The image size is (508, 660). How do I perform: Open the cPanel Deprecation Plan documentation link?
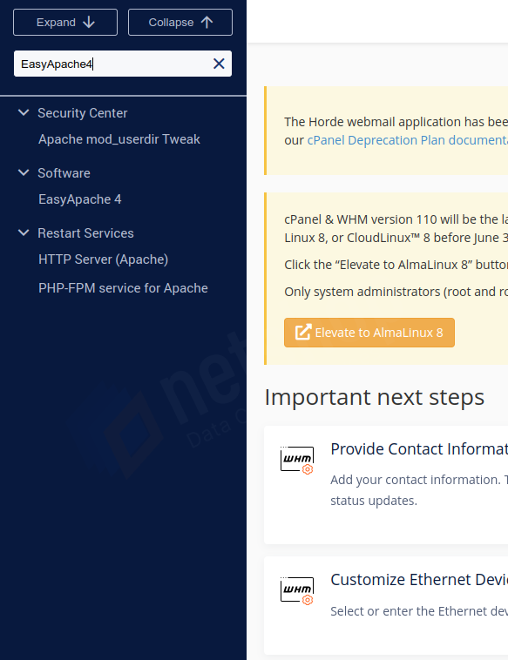[x=407, y=140]
